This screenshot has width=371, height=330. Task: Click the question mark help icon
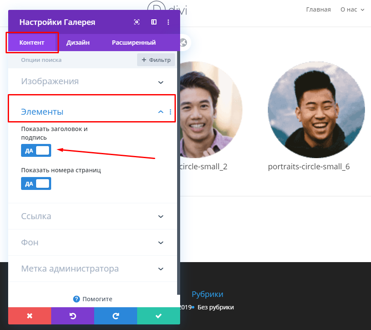point(77,299)
